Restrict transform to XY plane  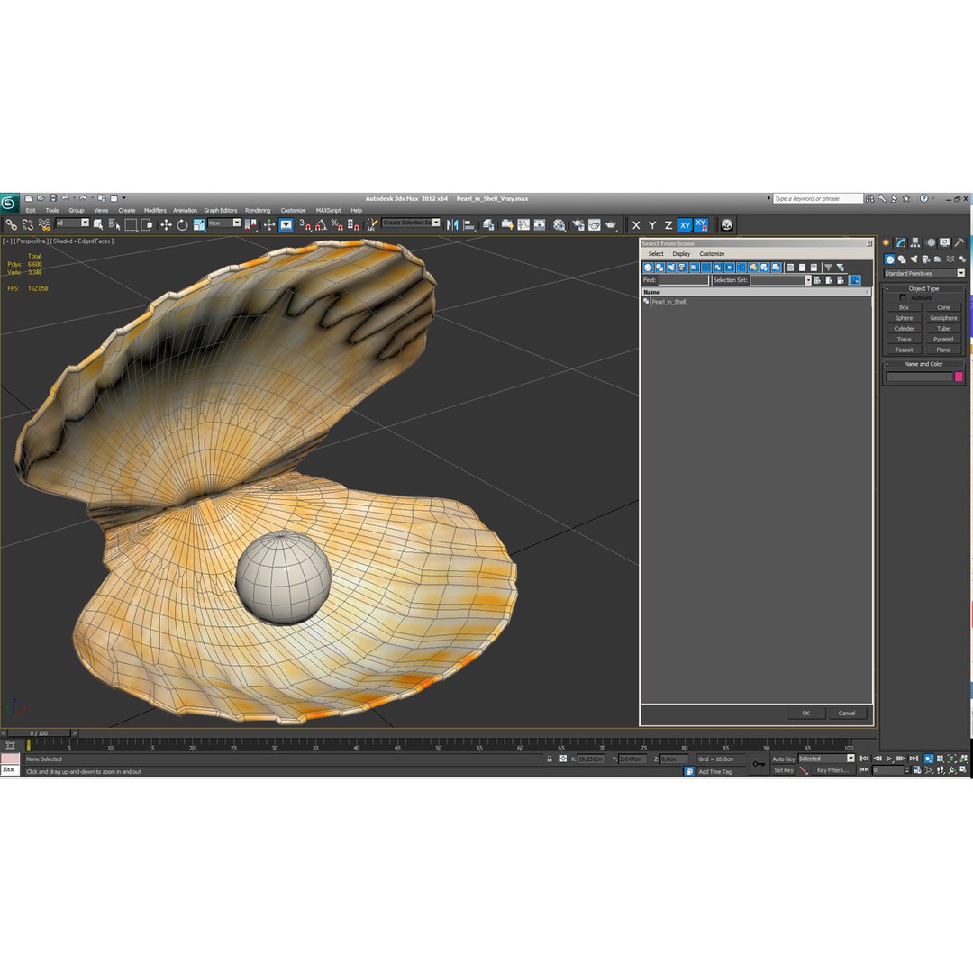(685, 225)
